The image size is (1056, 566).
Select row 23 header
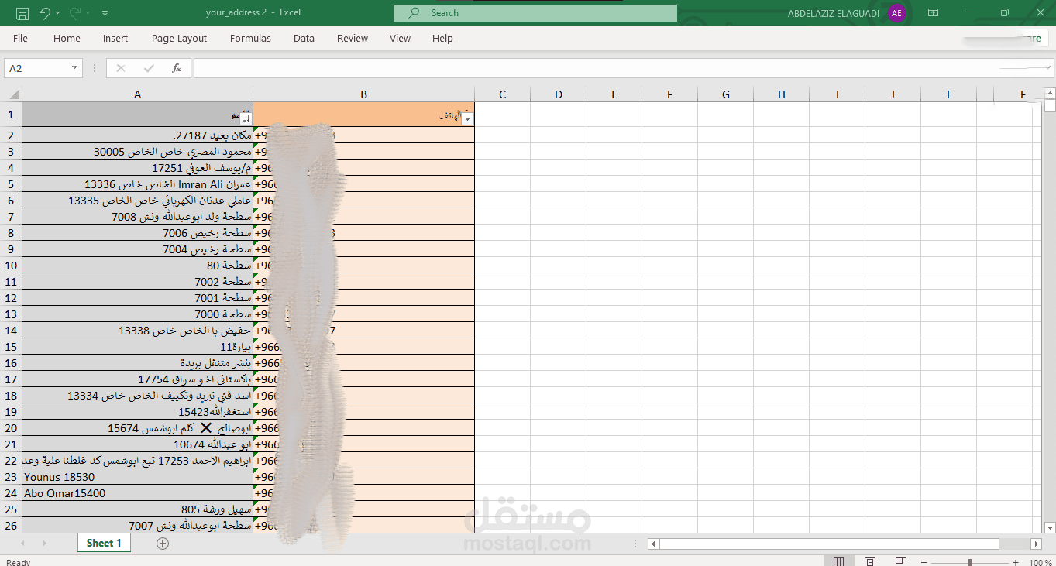coord(11,477)
